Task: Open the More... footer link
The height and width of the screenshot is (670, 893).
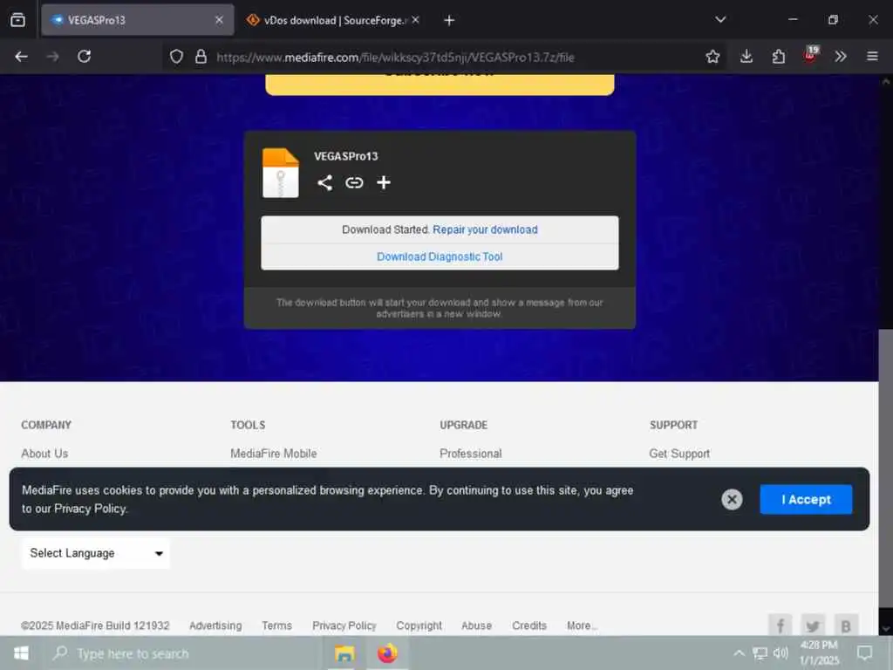Action: point(582,626)
